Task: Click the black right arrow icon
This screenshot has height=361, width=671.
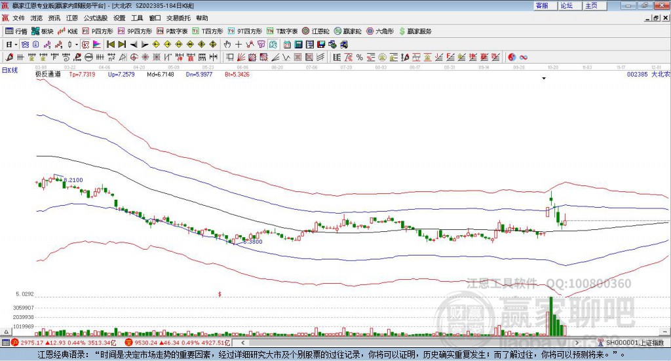Action: click(145, 45)
